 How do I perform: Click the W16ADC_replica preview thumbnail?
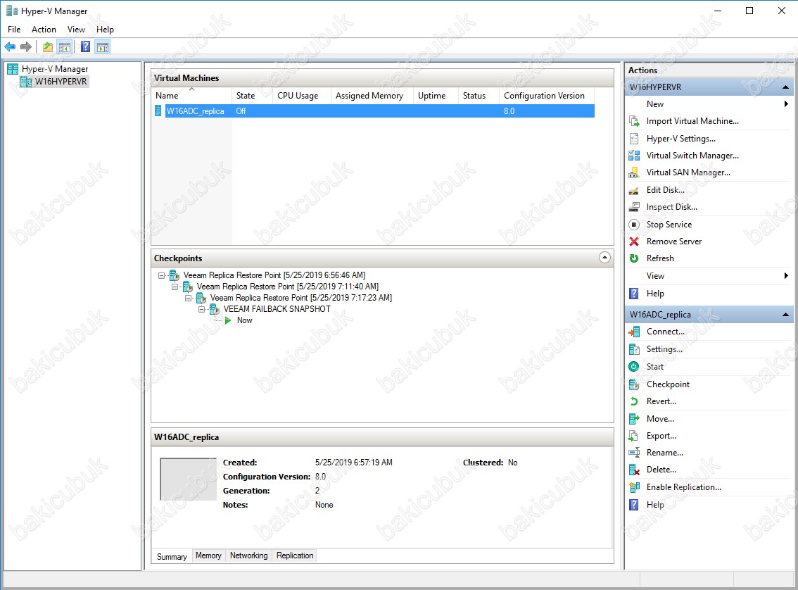(189, 479)
